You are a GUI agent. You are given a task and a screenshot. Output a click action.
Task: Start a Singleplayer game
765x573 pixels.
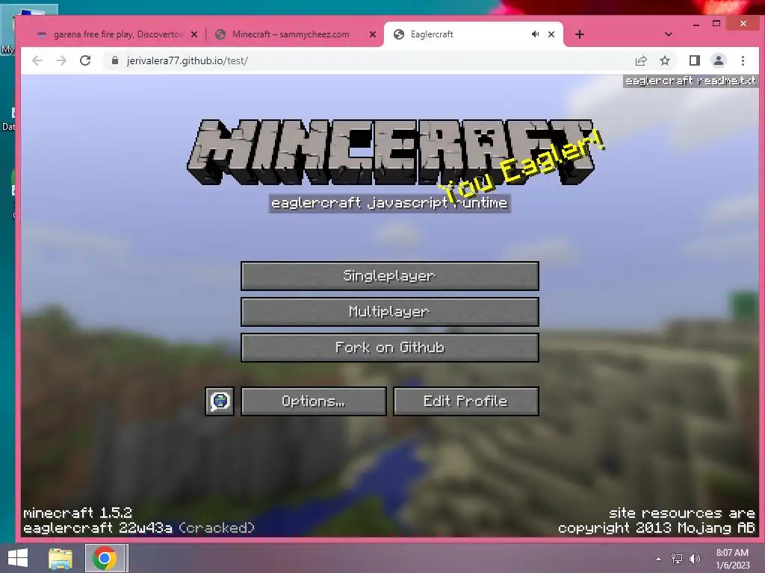[389, 276]
